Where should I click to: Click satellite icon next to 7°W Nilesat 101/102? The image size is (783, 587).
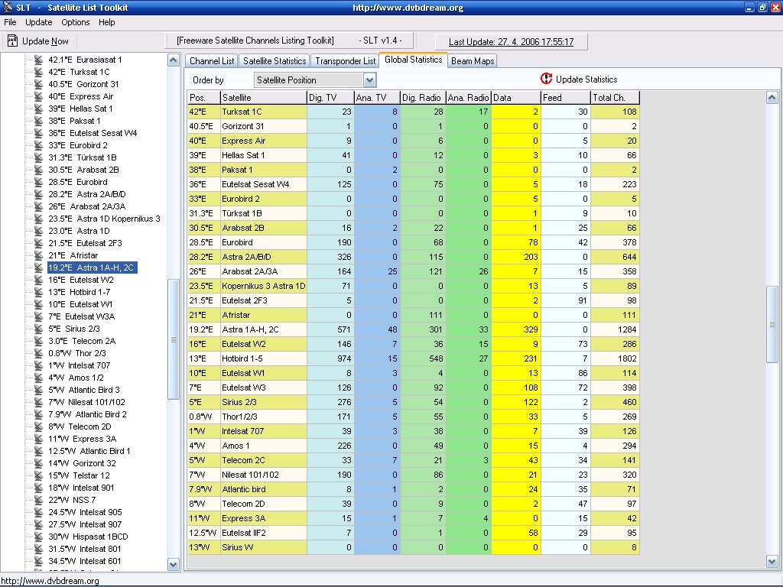click(x=38, y=402)
